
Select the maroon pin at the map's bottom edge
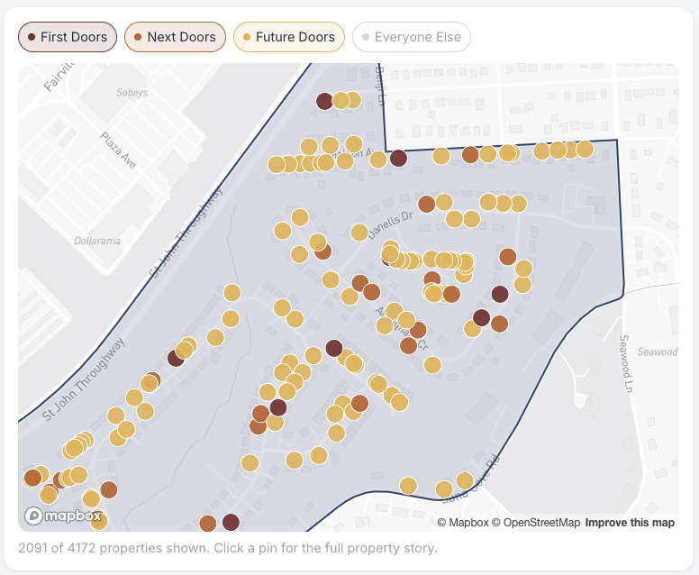(231, 522)
